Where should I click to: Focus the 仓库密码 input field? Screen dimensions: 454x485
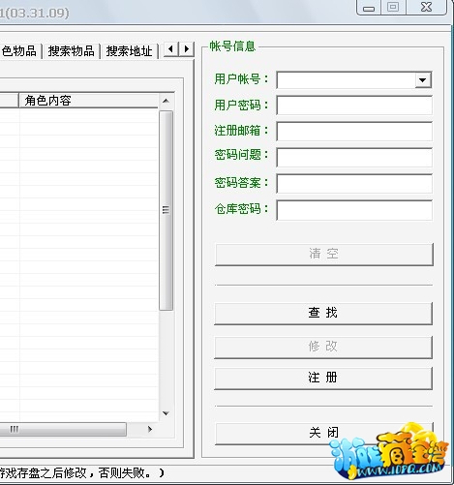354,210
